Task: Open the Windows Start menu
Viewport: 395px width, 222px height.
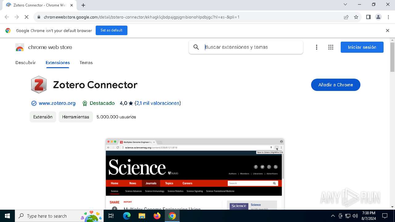Action: point(7,216)
